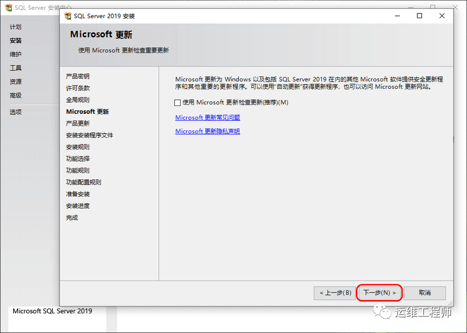Viewport: 467px width, 333px height.
Task: Click the Microsoft 更新 step in the wizard list
Action: coord(87,112)
